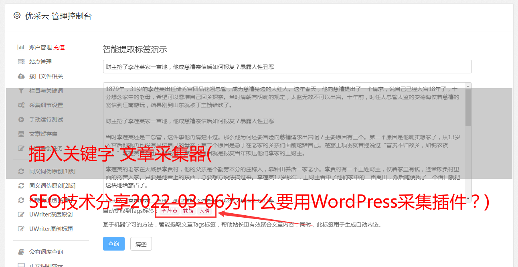
Task: Open the 同义词伪原创[2版] sidebar item
Action: coord(52,186)
